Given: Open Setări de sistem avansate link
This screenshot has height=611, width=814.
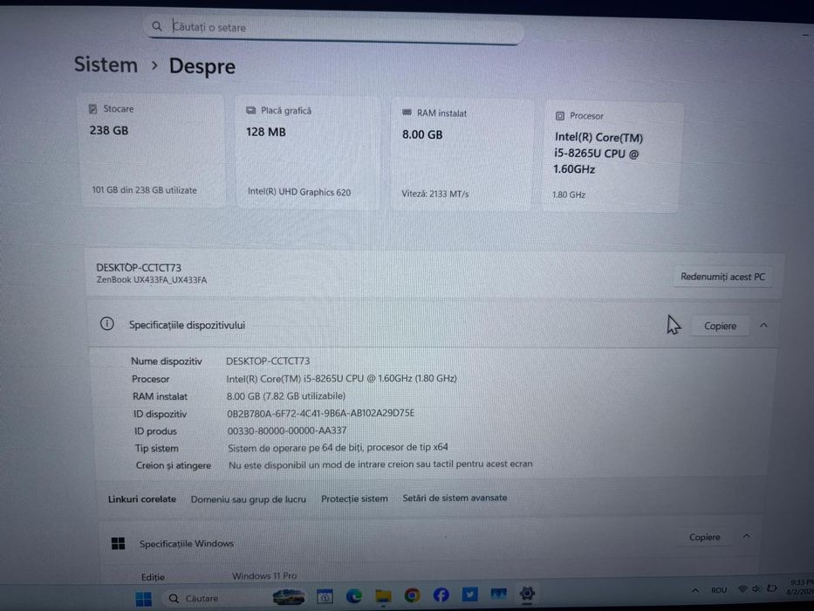Looking at the screenshot, I should coord(455,498).
